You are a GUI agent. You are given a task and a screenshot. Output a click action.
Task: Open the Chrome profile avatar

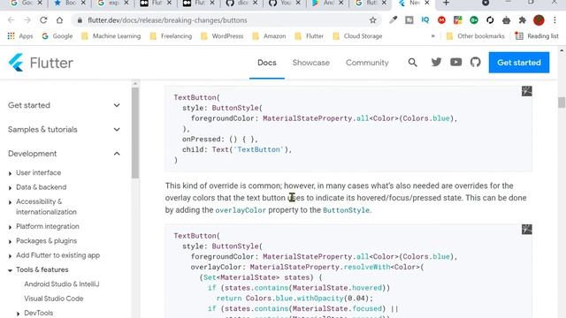(539, 20)
